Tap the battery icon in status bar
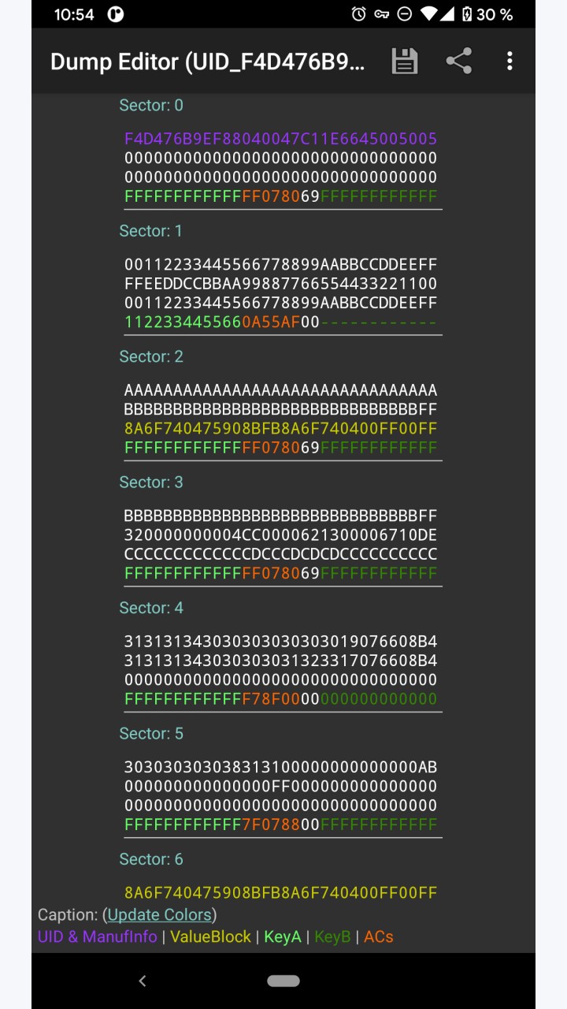 [x=467, y=14]
